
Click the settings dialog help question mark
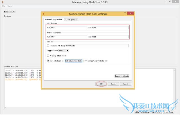125,13
